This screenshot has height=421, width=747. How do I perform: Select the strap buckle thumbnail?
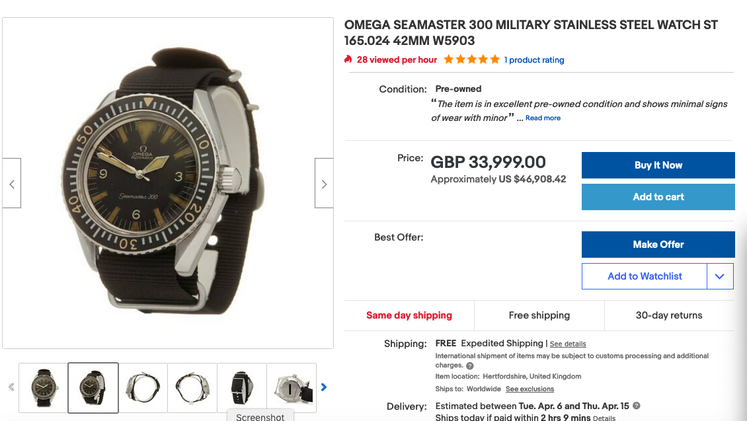(242, 387)
